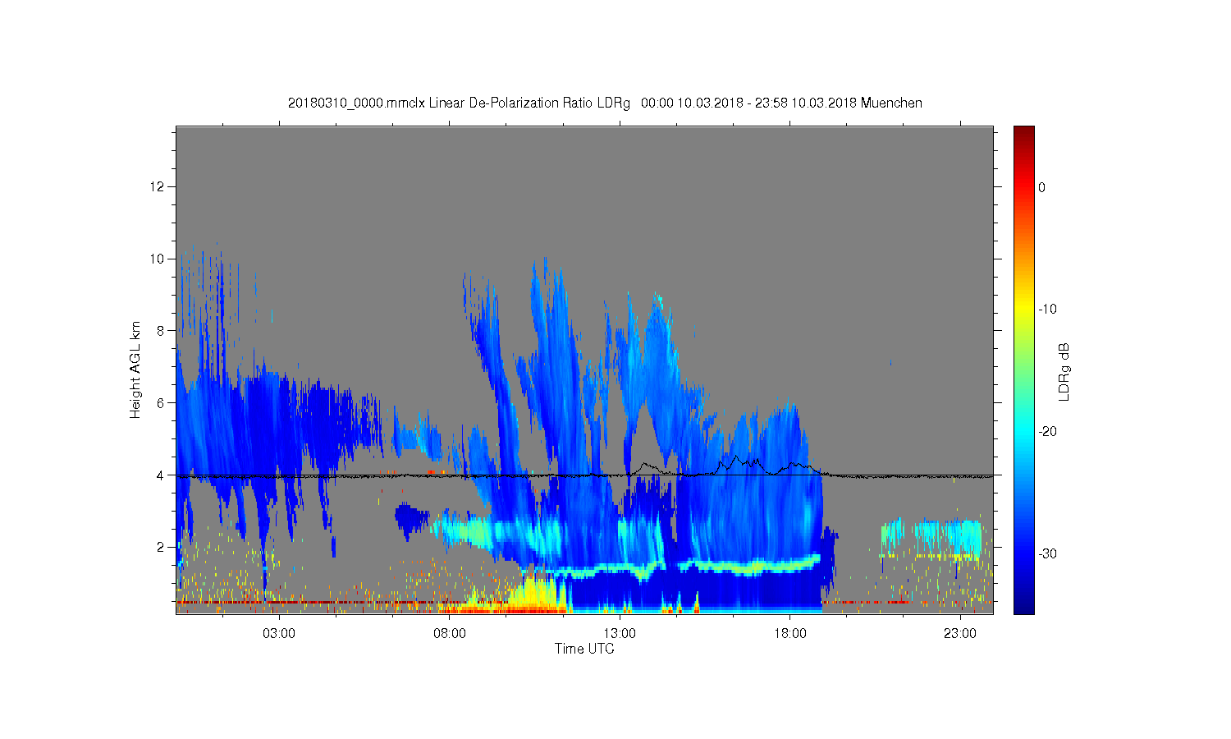Click the 08:00 time tick label
Image resolution: width=1231 pixels, height=739 pixels.
coord(450,634)
